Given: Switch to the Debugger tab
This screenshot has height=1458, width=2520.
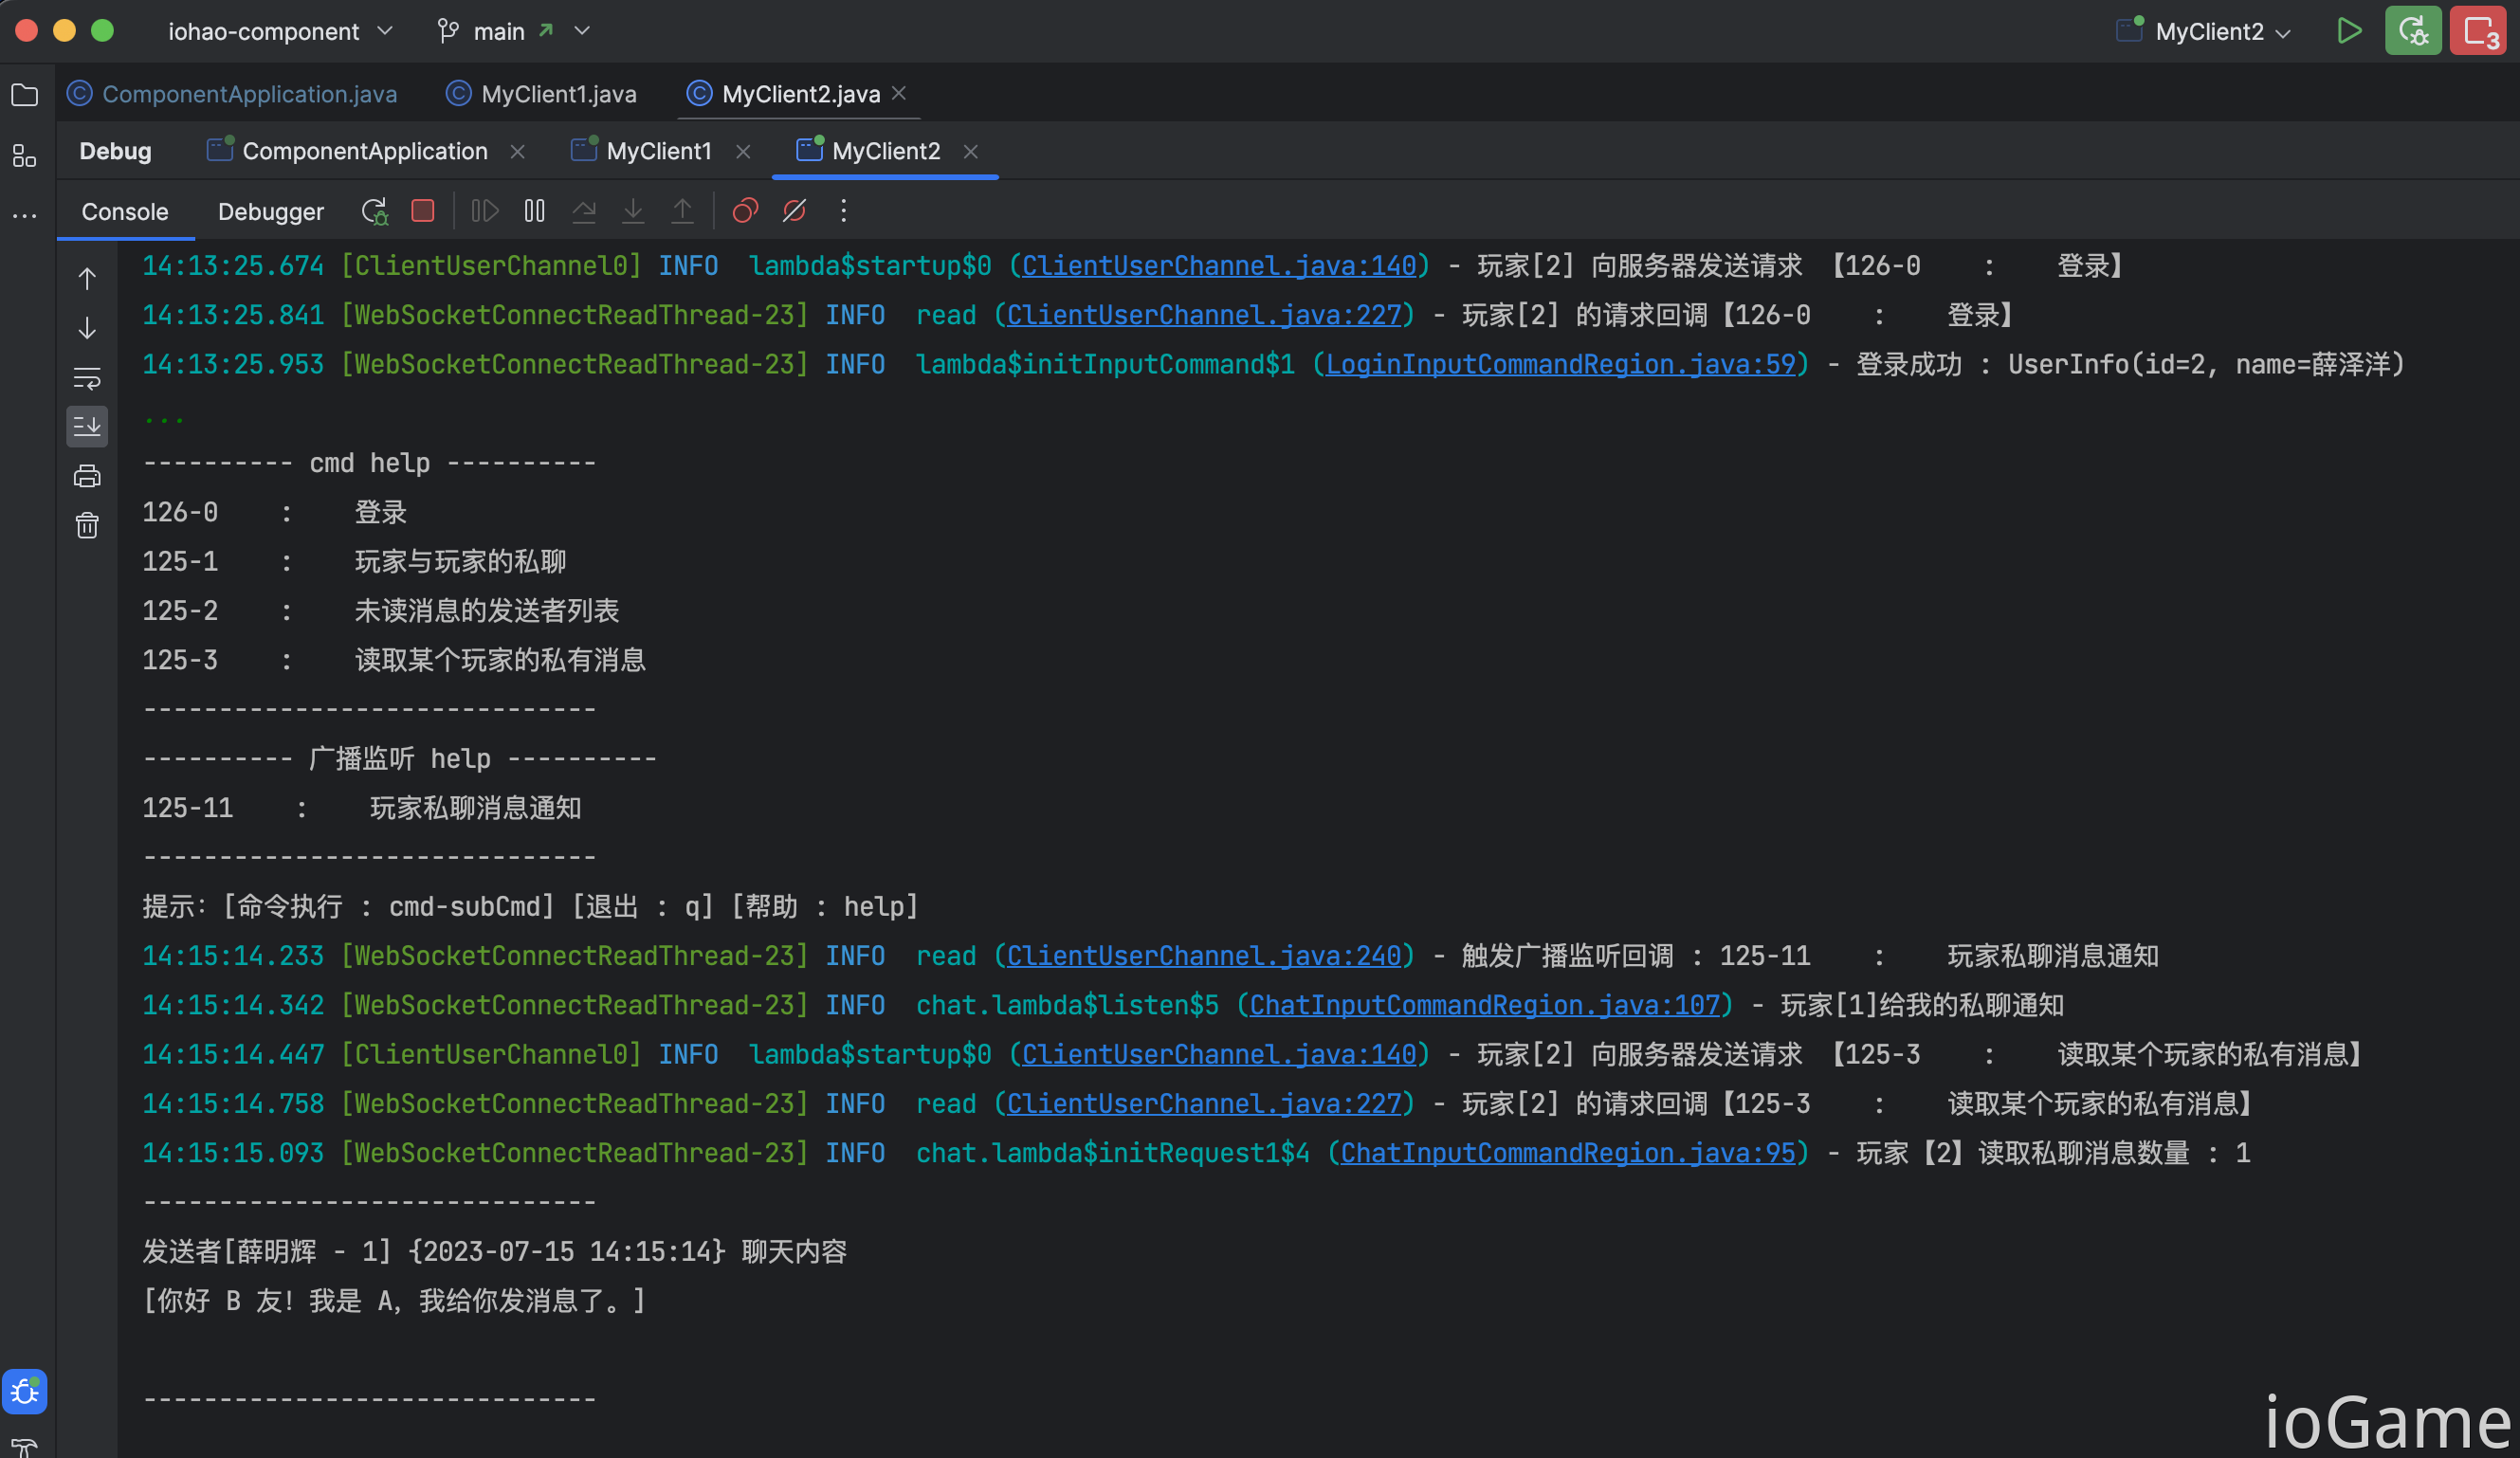Looking at the screenshot, I should click(x=271, y=211).
